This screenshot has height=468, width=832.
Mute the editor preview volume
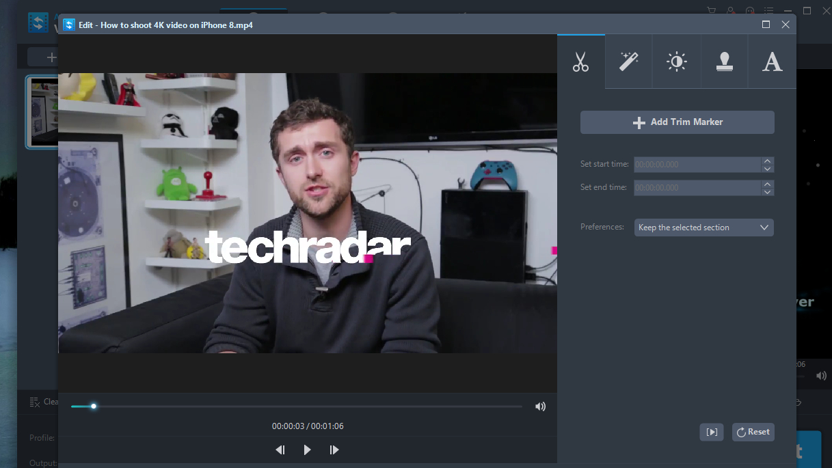tap(540, 407)
